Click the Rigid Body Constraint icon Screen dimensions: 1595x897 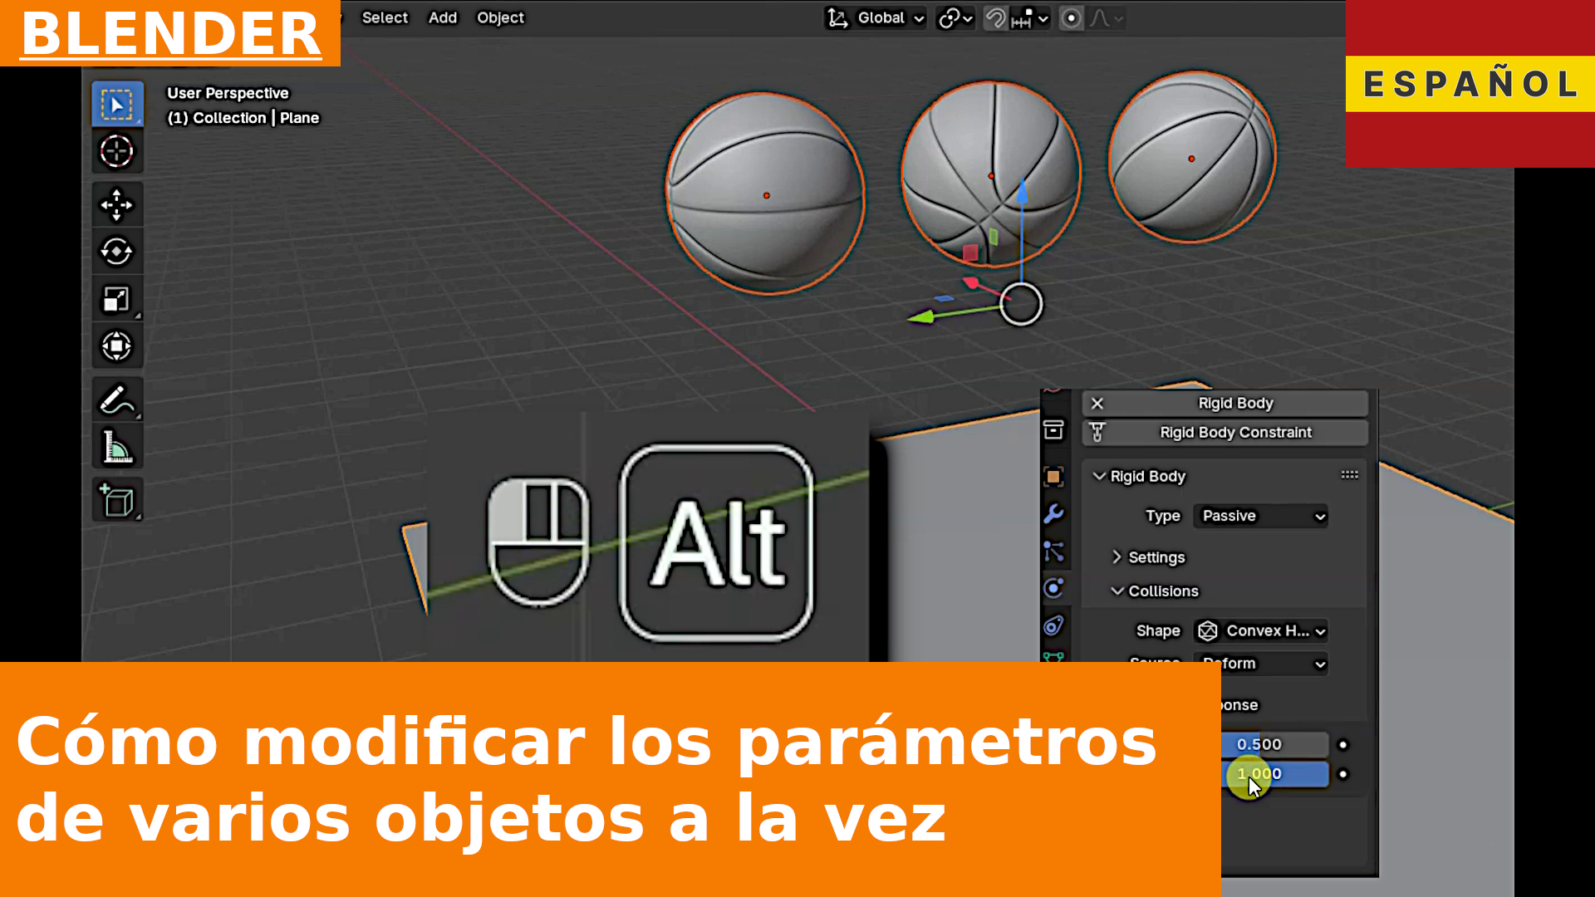click(1097, 432)
